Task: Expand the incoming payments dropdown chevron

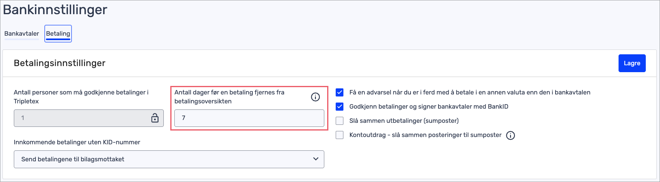Action: (x=316, y=159)
